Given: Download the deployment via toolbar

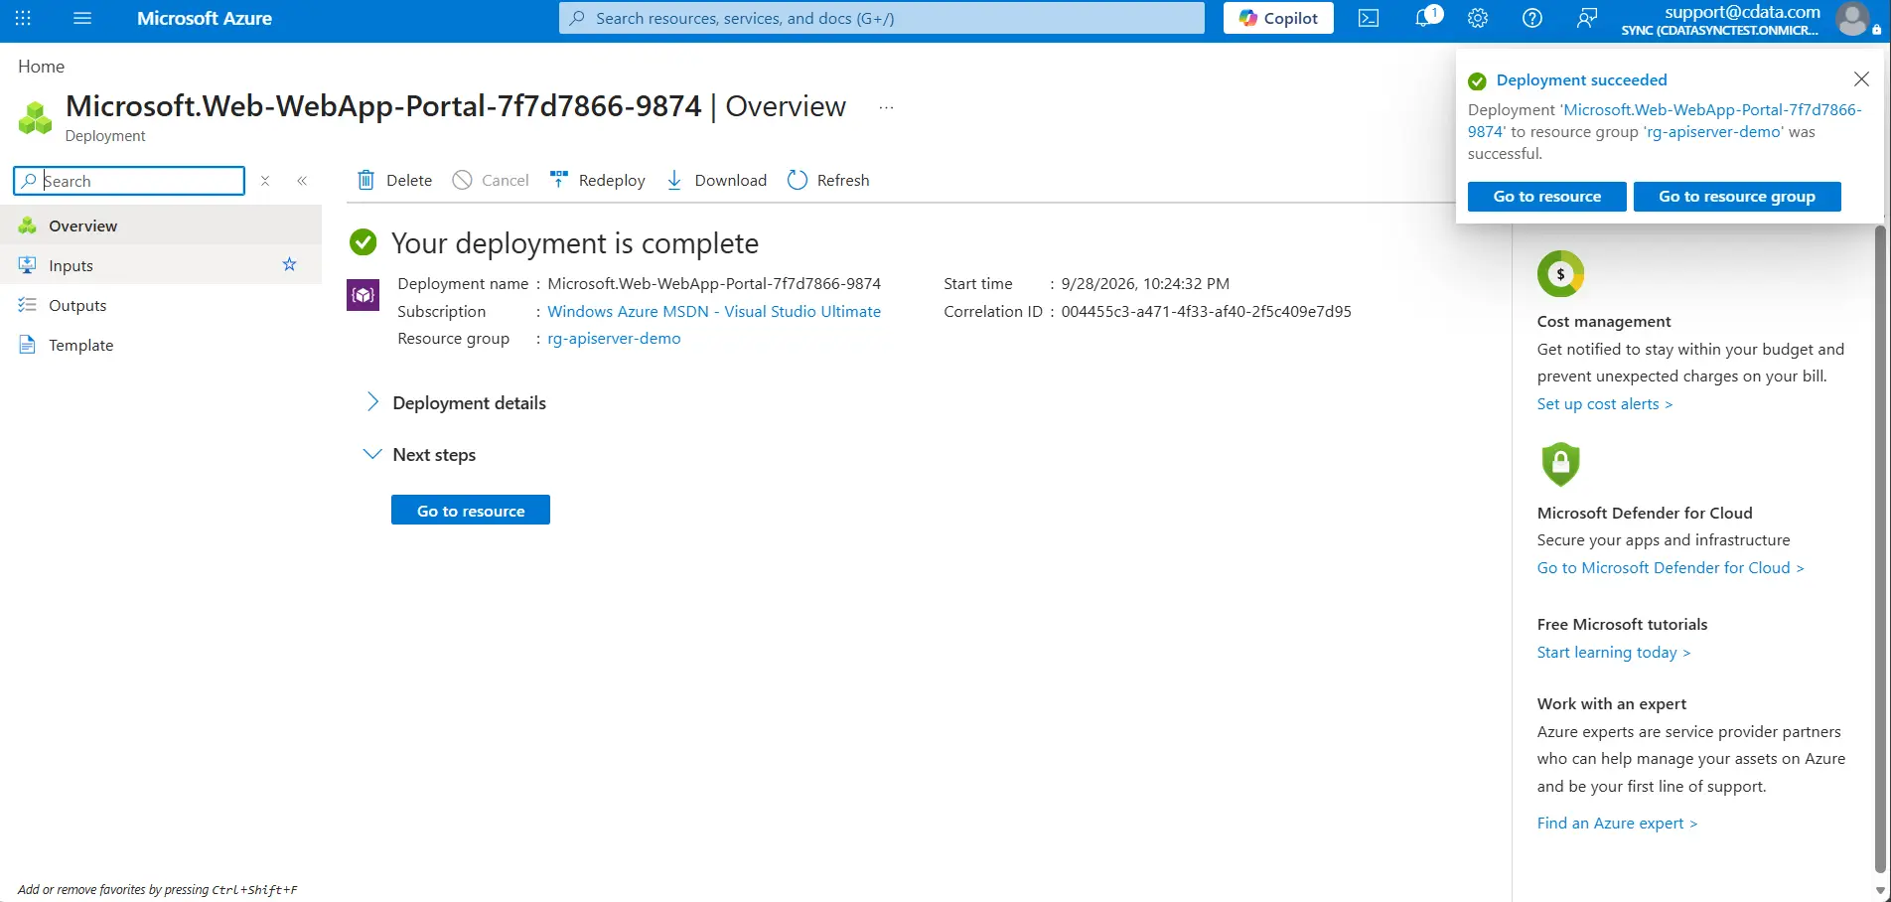Looking at the screenshot, I should 716,180.
